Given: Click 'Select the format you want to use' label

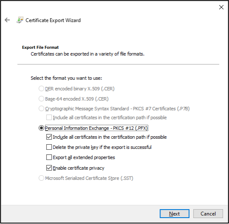Looking at the screenshot, I should [66, 78].
